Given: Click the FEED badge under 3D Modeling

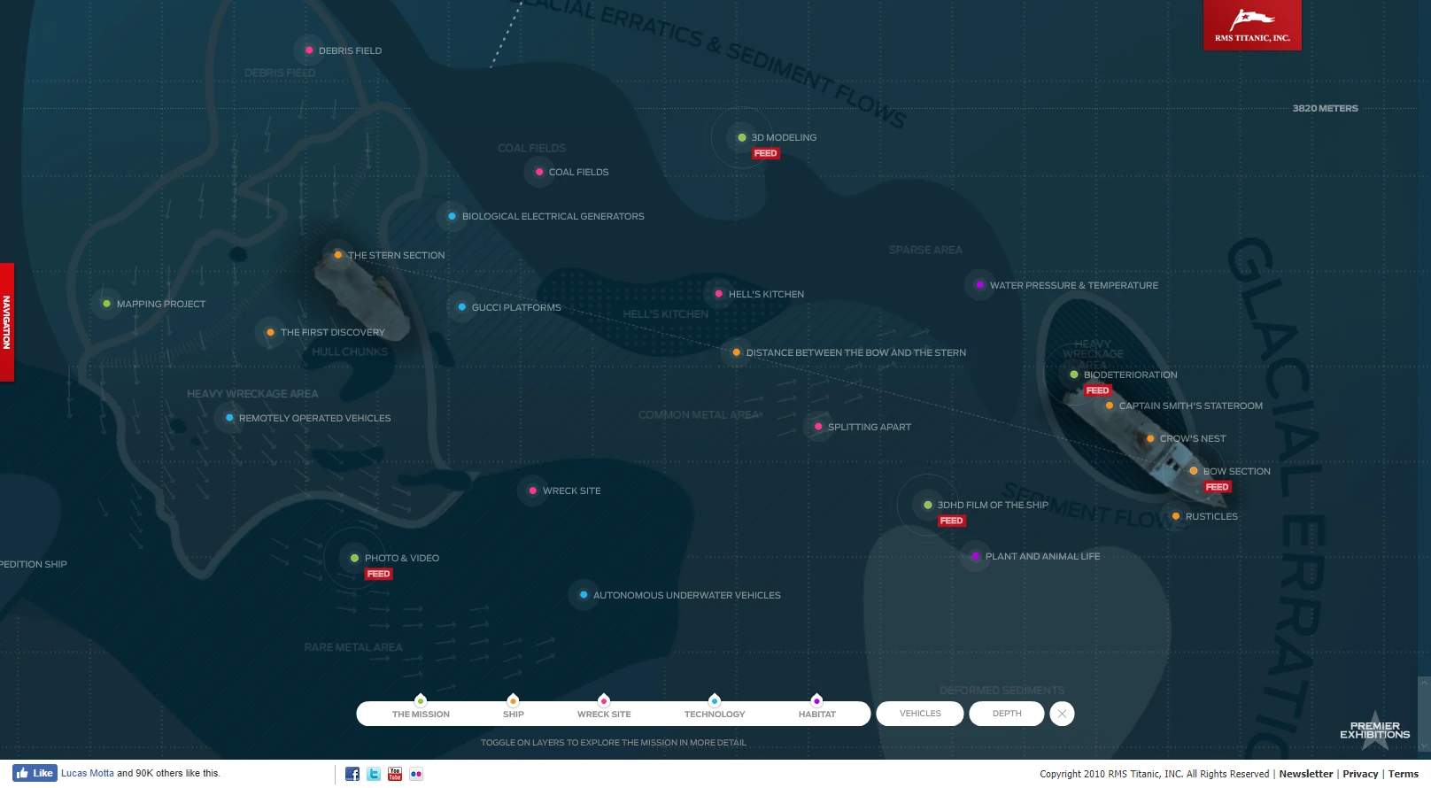Looking at the screenshot, I should 766,153.
